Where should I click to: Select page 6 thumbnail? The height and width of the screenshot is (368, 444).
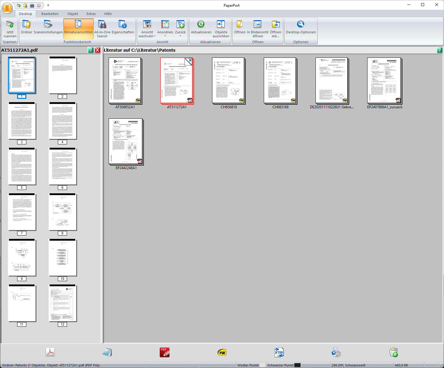62,166
